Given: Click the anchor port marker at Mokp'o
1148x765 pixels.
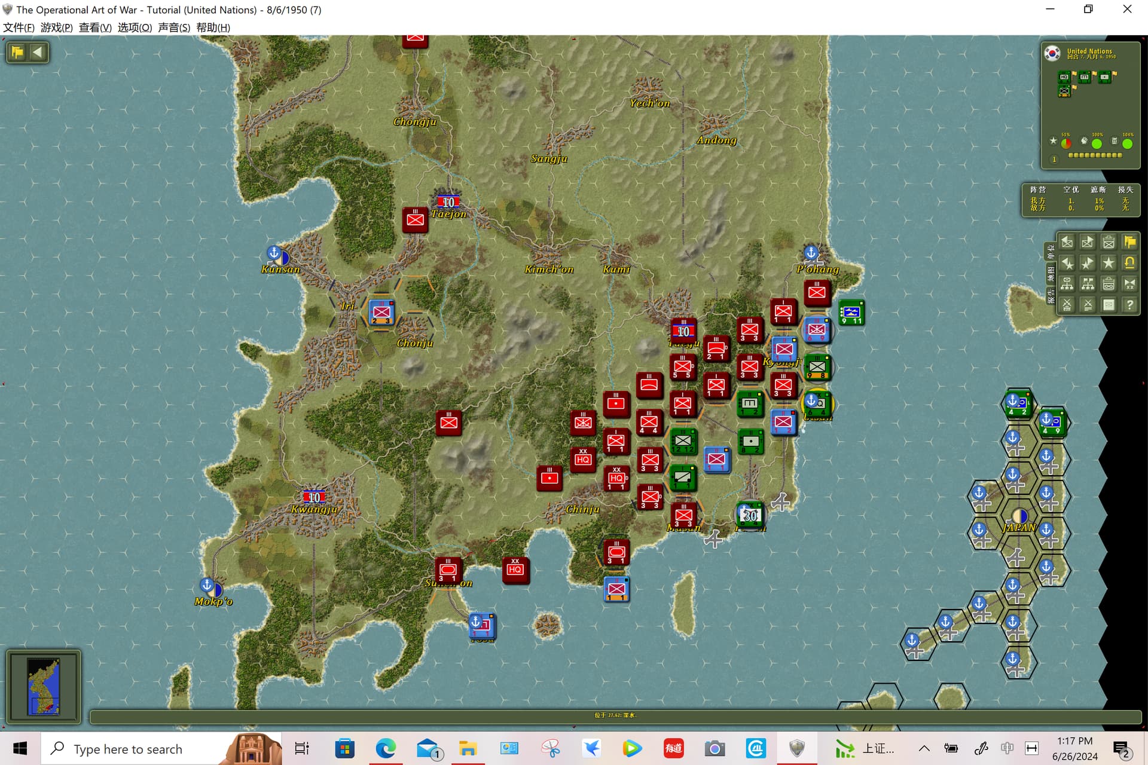Looking at the screenshot, I should click(x=207, y=585).
